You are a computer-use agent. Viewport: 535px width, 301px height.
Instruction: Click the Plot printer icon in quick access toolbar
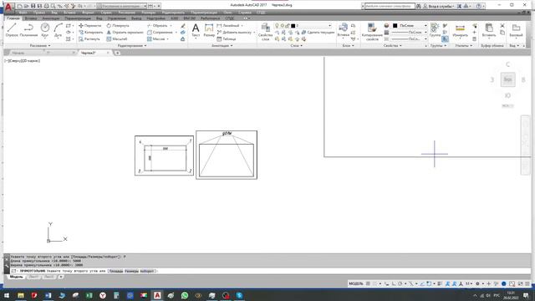point(47,6)
